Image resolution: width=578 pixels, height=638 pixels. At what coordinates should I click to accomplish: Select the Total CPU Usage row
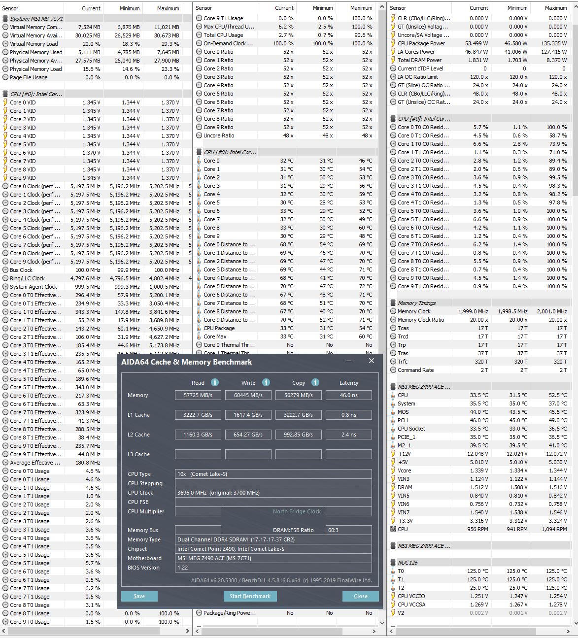click(x=285, y=35)
